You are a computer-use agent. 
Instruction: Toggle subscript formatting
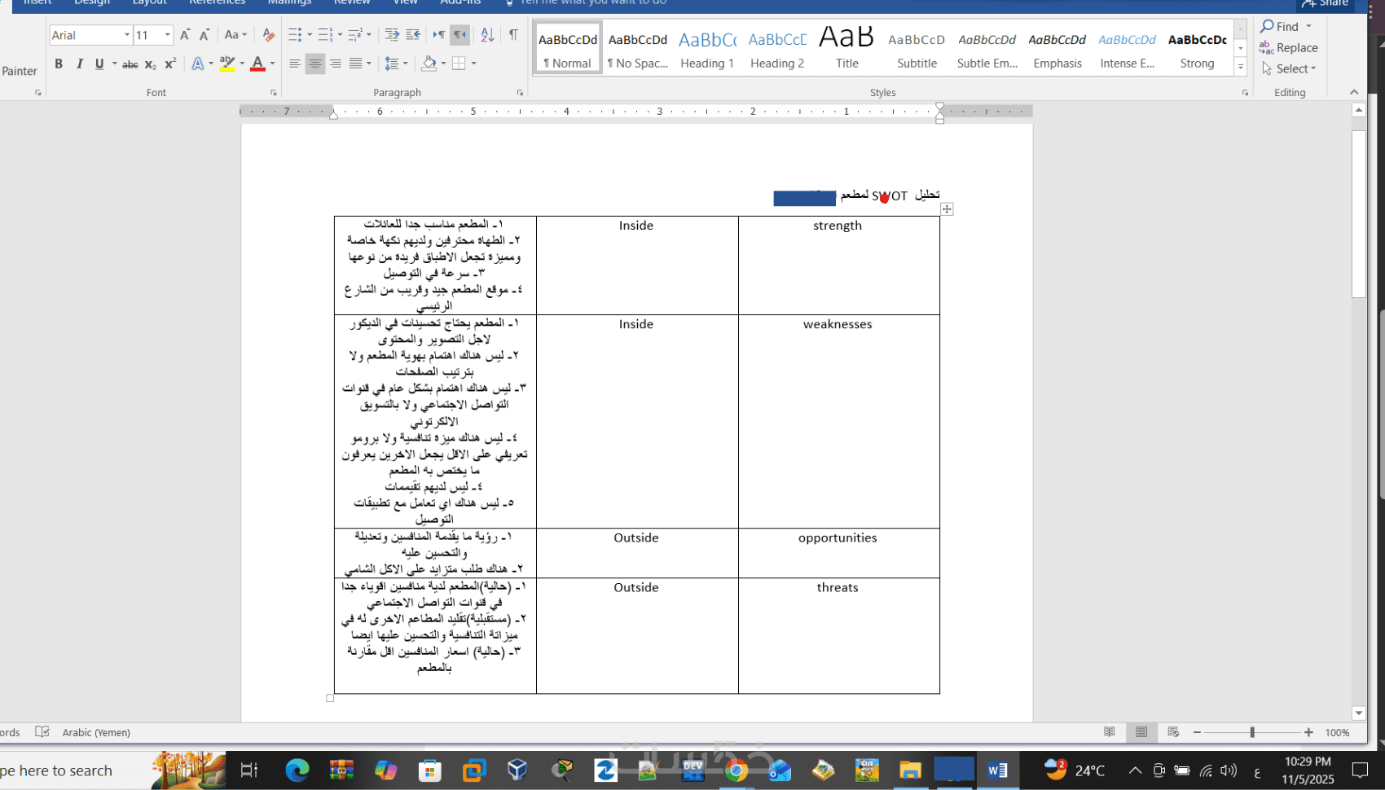(150, 64)
